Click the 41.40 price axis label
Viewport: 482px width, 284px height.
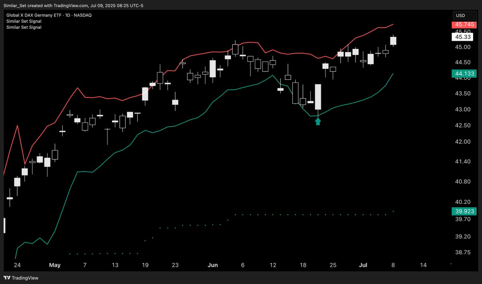pos(463,161)
